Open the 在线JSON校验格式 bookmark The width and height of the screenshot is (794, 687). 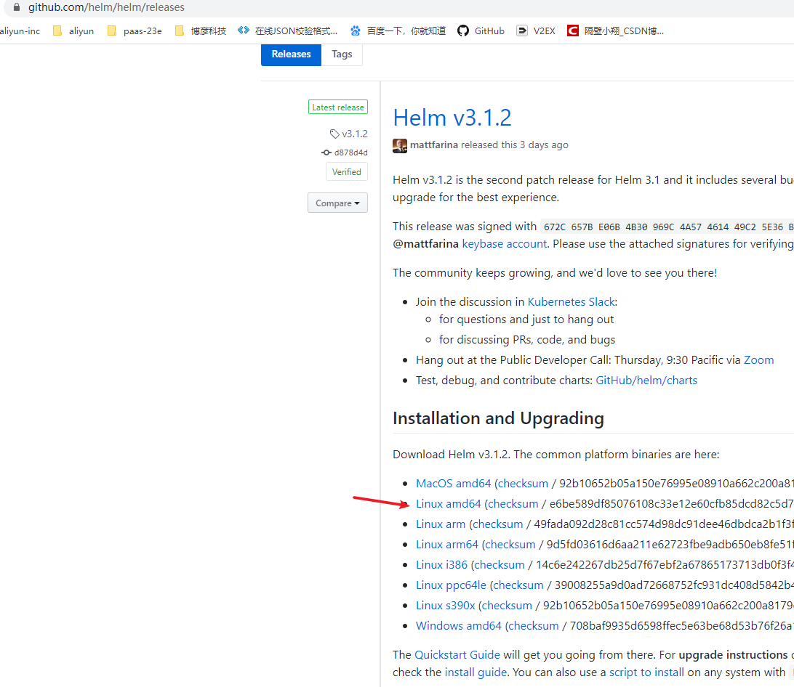(288, 31)
